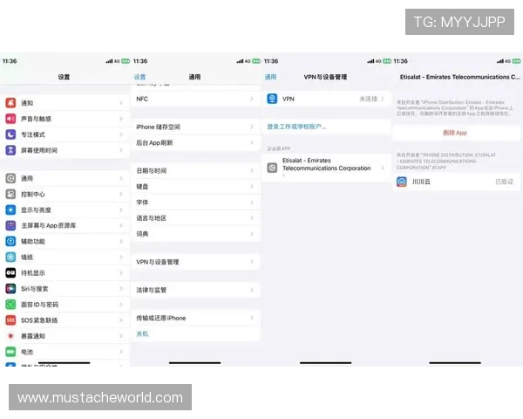
Task: Open the 通知 row chevron
Action: click(121, 103)
